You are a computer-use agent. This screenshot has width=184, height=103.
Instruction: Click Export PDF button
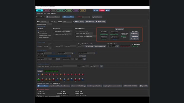point(143,86)
